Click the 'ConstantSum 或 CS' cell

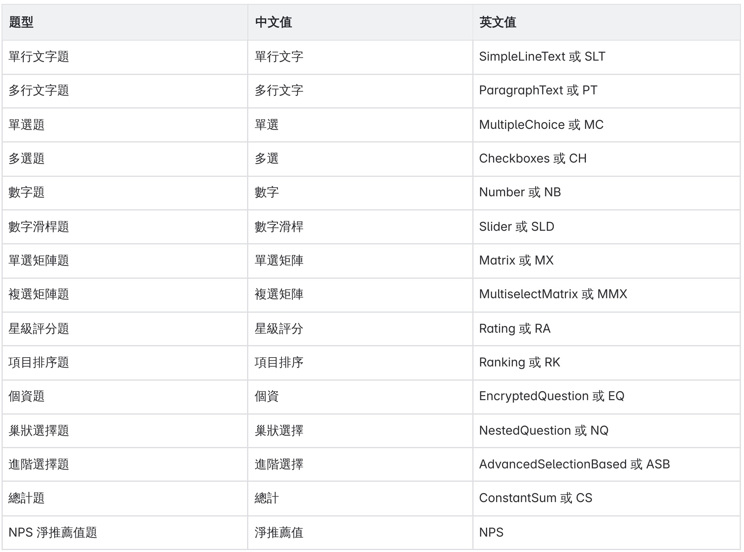click(x=535, y=498)
